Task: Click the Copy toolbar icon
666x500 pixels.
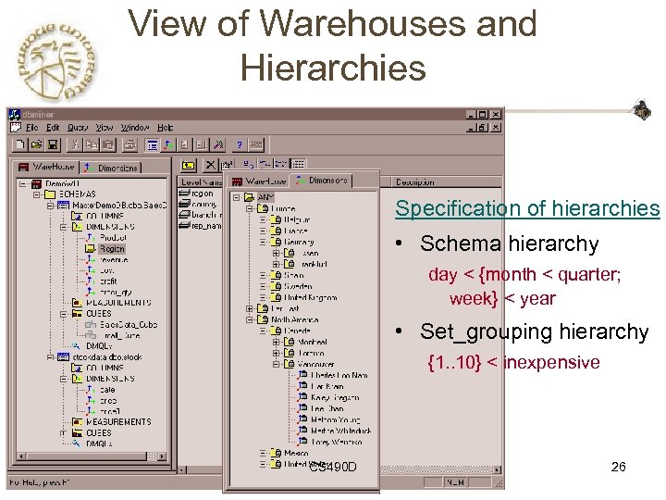Action: coord(92,145)
